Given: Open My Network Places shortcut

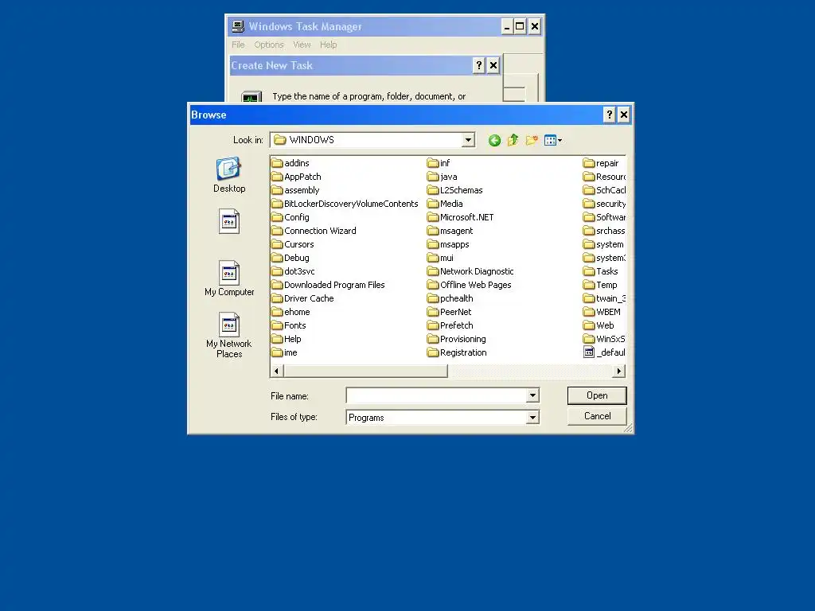Looking at the screenshot, I should tap(229, 335).
